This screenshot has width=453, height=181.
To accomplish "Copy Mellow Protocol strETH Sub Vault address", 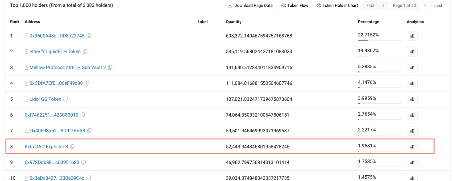I will (110, 68).
